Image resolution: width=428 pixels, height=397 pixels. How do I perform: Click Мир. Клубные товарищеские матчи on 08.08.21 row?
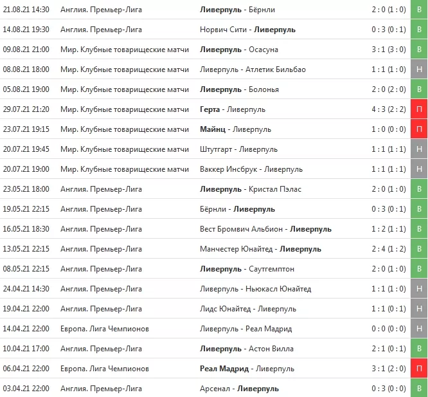(125, 69)
